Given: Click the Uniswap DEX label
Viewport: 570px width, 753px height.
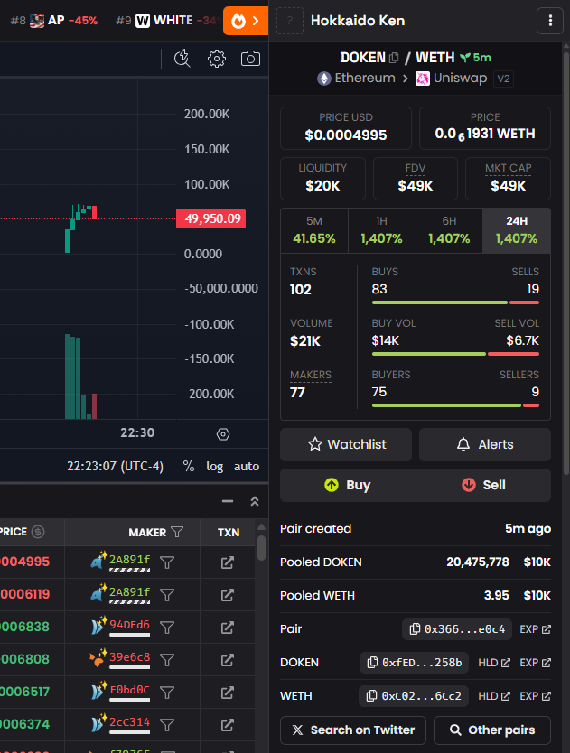Looking at the screenshot, I should point(452,79).
